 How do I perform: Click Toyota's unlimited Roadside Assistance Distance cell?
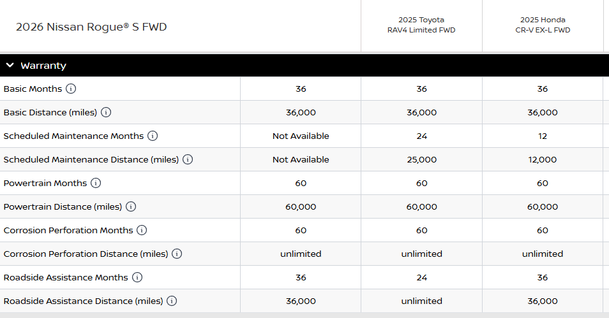coord(421,301)
